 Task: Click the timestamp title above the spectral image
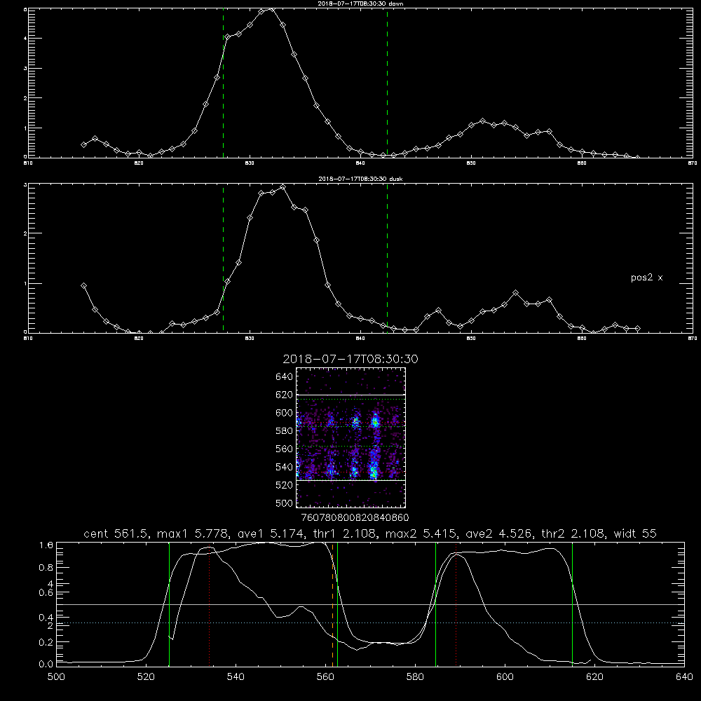tap(350, 359)
